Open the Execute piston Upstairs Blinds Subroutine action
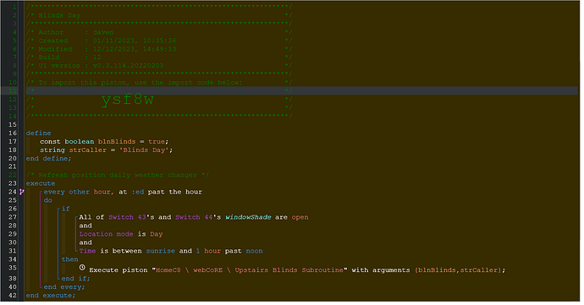 pyautogui.click(x=297, y=270)
